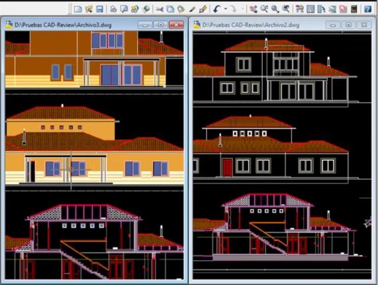Viewport: 378px width, 285px height.
Task: Open the calculator icon
Action: tap(354, 9)
